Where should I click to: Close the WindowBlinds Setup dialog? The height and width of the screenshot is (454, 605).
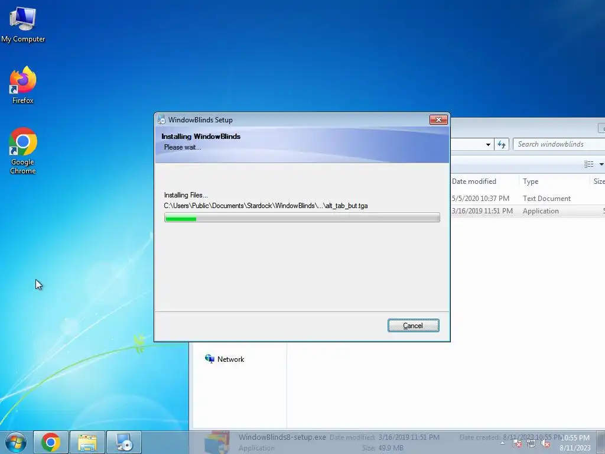click(x=438, y=119)
